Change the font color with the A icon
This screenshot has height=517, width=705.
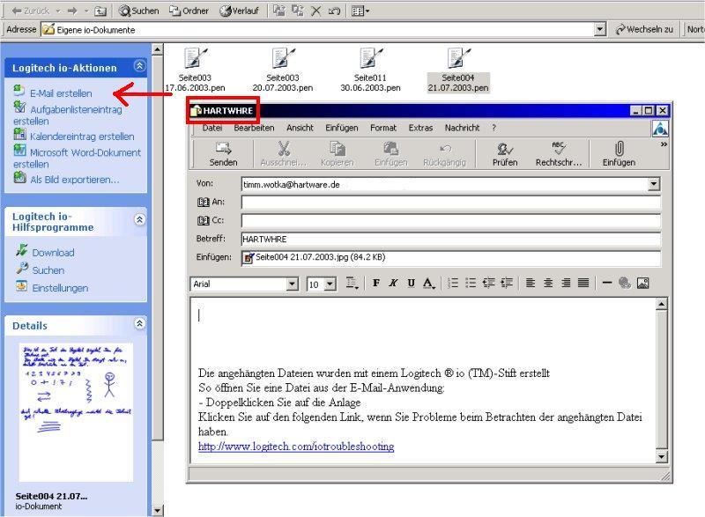[429, 283]
